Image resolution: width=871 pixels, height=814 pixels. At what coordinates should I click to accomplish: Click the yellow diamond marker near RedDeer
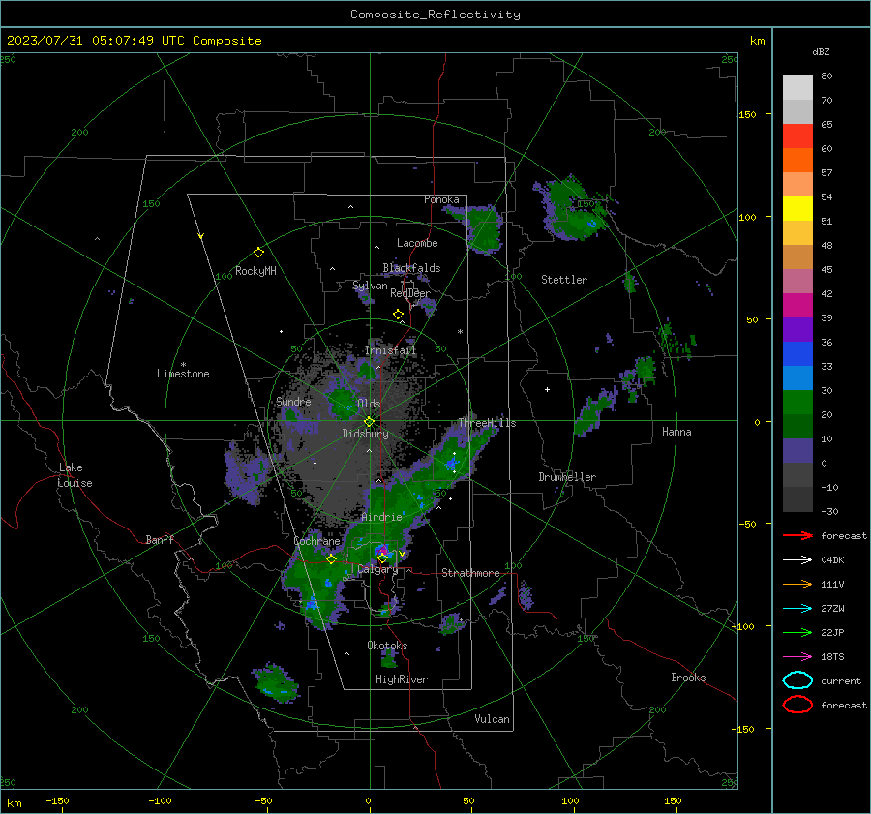(x=398, y=315)
